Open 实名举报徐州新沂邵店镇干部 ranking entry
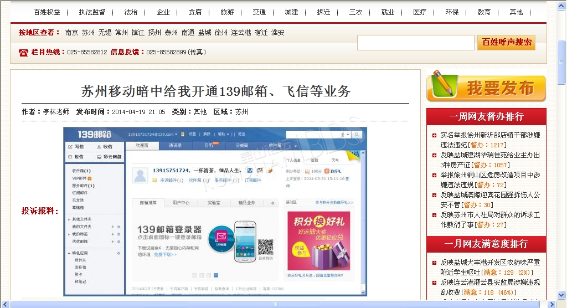Viewport: 567px width, 308px height. [x=490, y=140]
